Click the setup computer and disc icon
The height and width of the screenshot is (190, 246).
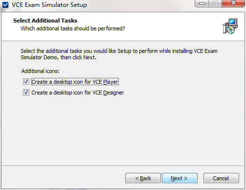pyautogui.click(x=230, y=26)
